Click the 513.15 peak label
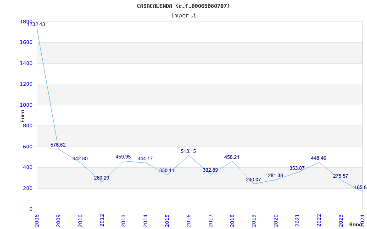The width and height of the screenshot is (367, 229). 189,152
